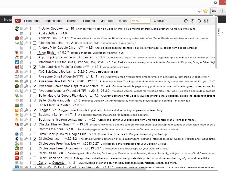The height and width of the screenshot is (179, 226).
Task: Disable Awesome New Tab Page checkbox
Action: [x=35, y=82]
